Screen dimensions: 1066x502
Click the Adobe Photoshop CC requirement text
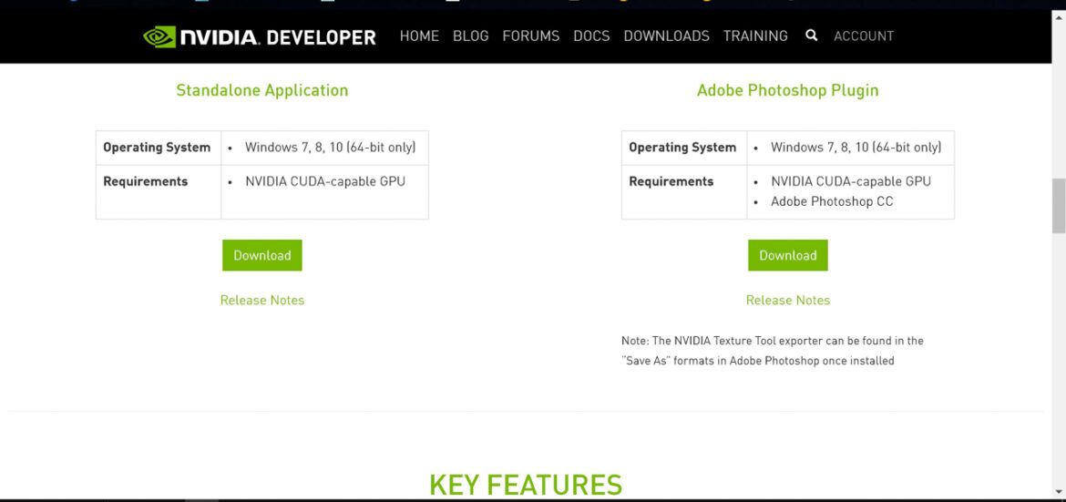coord(831,201)
